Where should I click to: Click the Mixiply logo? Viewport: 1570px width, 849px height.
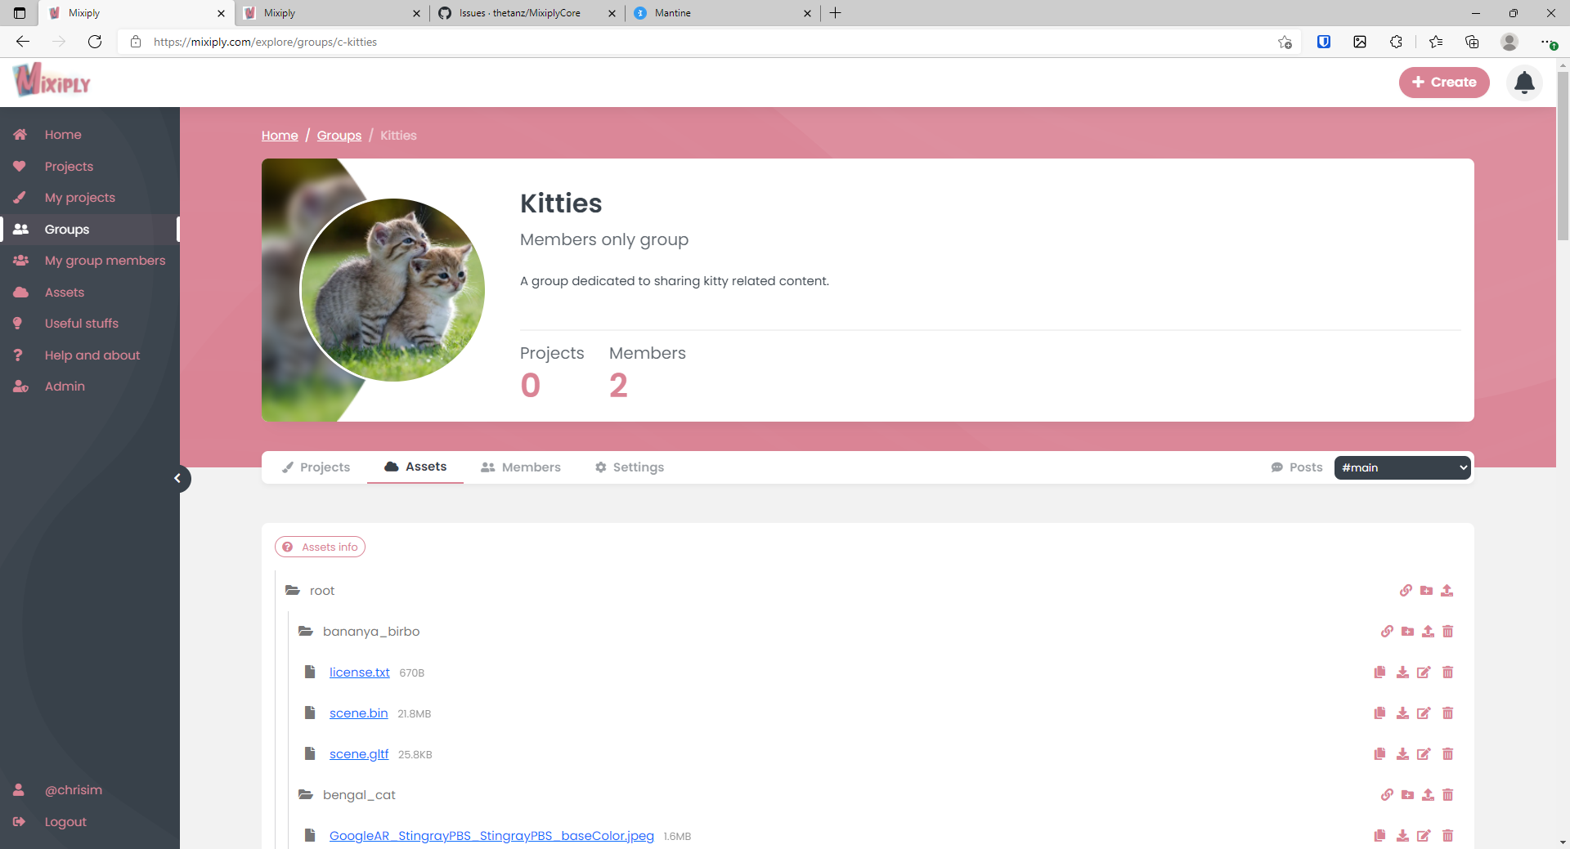pyautogui.click(x=52, y=80)
